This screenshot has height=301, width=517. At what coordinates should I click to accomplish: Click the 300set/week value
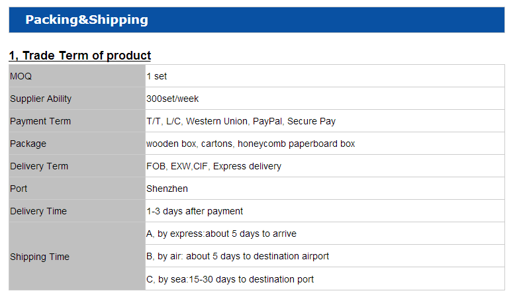click(x=172, y=99)
